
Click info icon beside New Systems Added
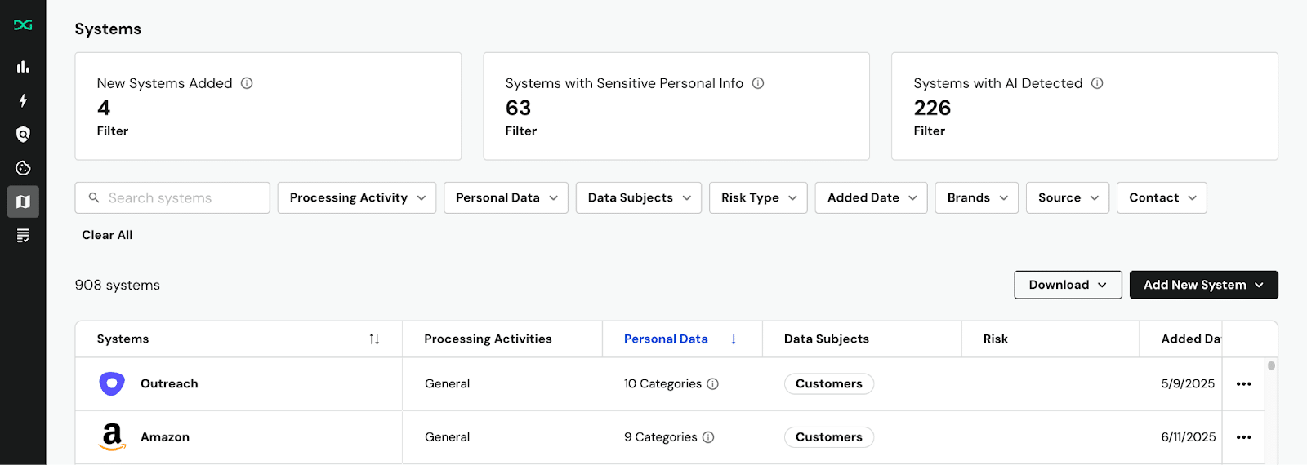pyautogui.click(x=247, y=83)
